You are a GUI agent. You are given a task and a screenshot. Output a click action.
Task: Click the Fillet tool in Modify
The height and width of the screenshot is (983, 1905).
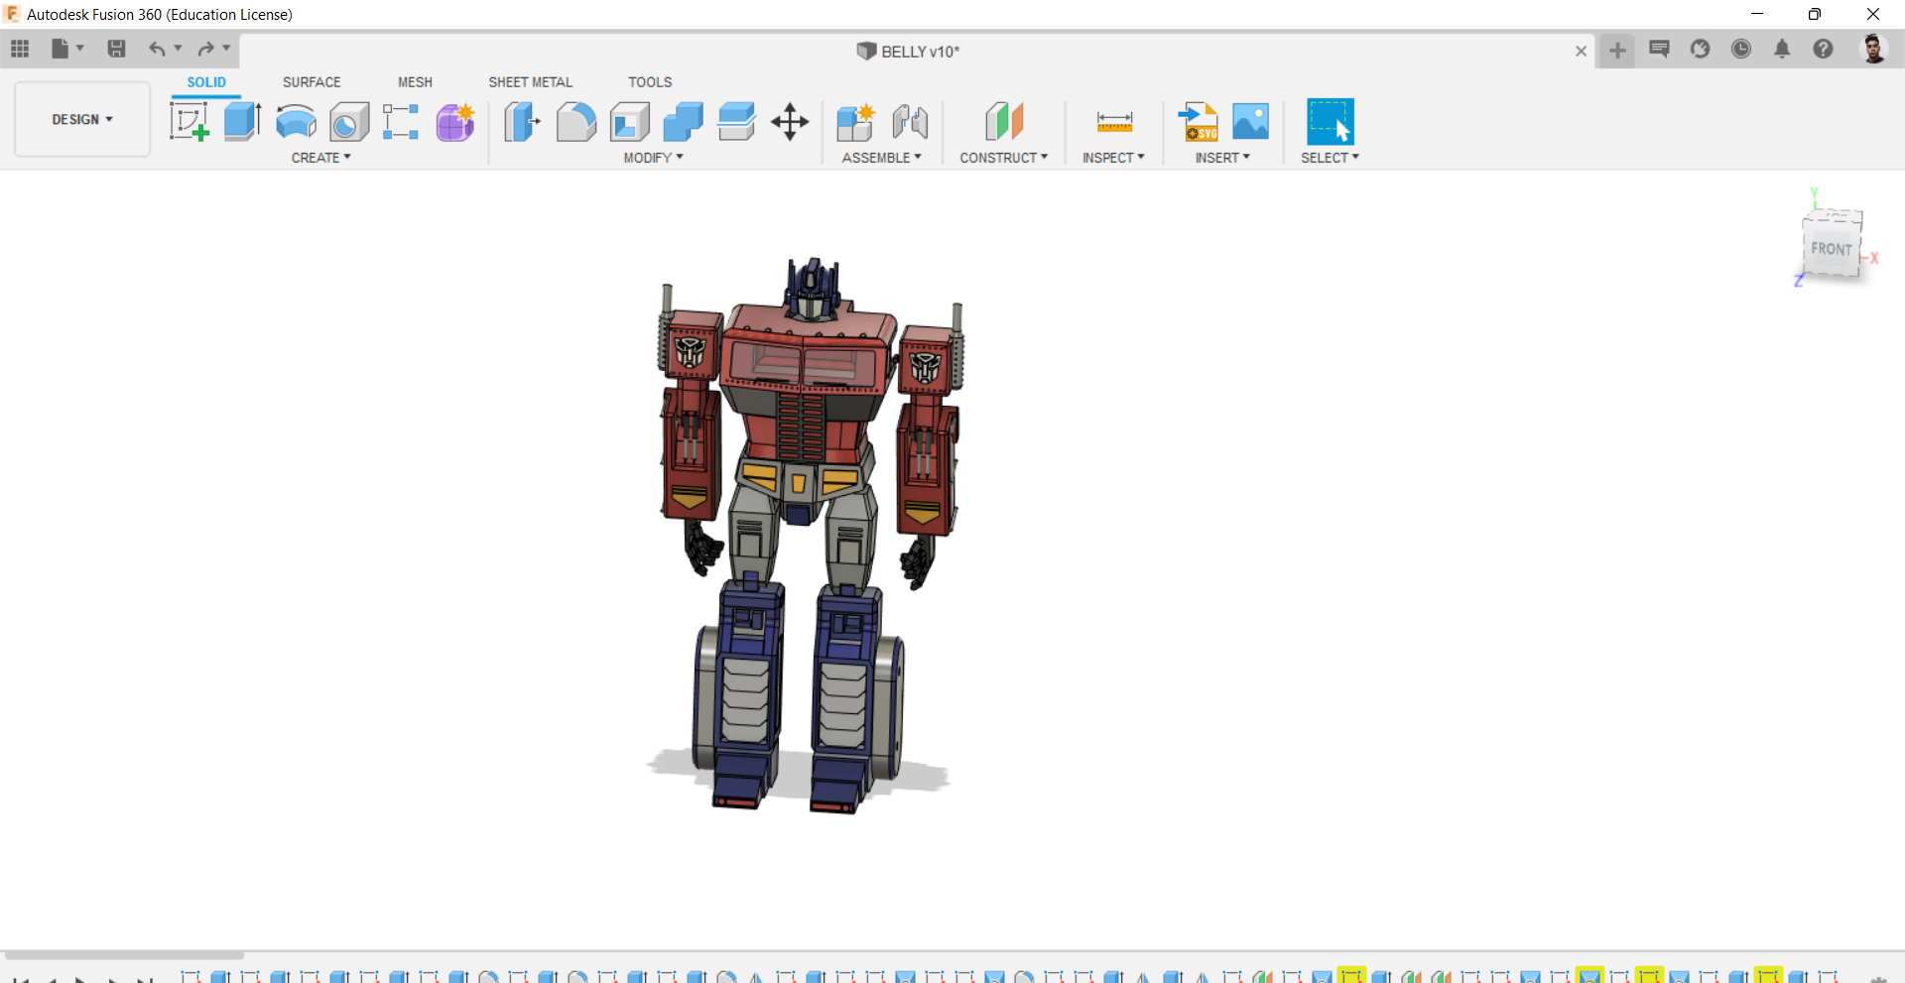pyautogui.click(x=575, y=122)
